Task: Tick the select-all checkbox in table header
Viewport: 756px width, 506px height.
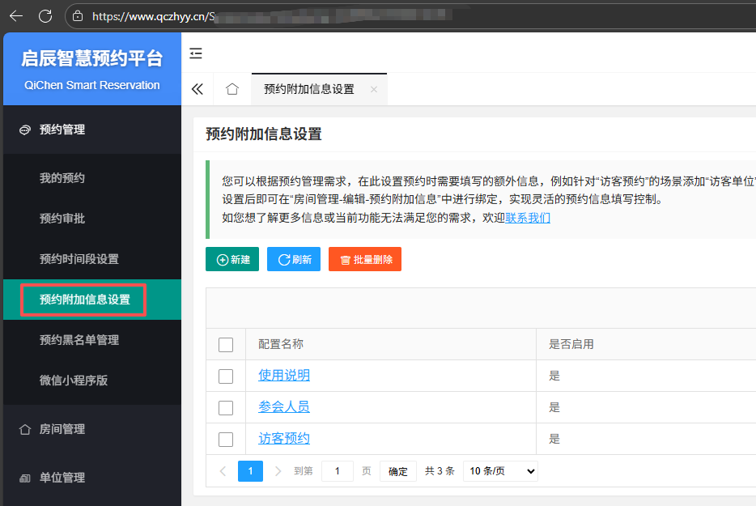Action: [226, 345]
